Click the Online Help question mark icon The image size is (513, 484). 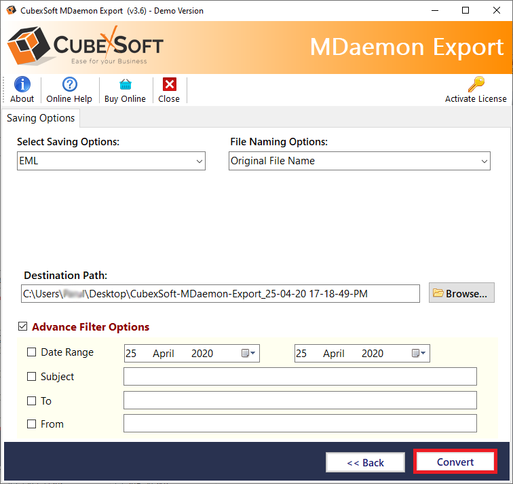[69, 84]
